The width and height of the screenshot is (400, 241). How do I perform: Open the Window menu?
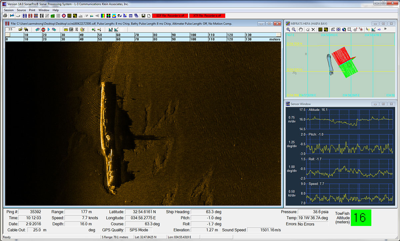click(x=44, y=10)
